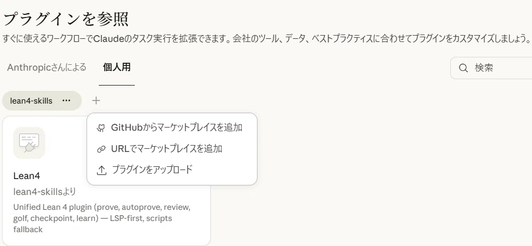Click the lean4-skillsより source text
Viewport: 532px width, 246px height.
click(45, 192)
